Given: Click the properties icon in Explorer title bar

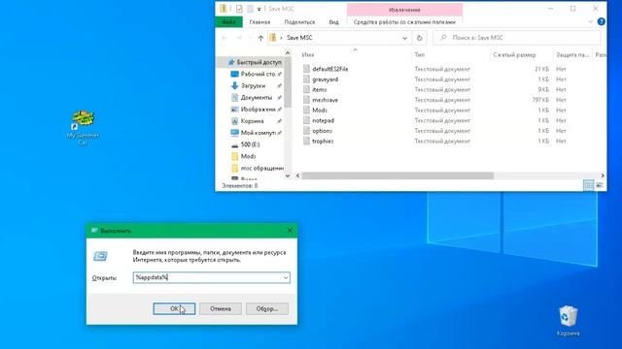Looking at the screenshot, I should pyautogui.click(x=239, y=9).
